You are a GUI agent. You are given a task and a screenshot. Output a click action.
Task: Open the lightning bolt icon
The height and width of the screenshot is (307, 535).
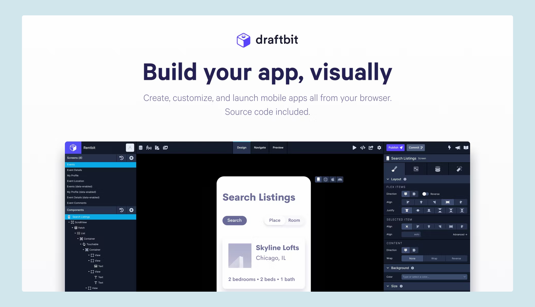pyautogui.click(x=449, y=147)
